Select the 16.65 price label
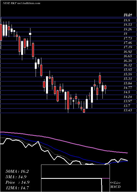Viewport: 137px width, 192px height. point(128,56)
